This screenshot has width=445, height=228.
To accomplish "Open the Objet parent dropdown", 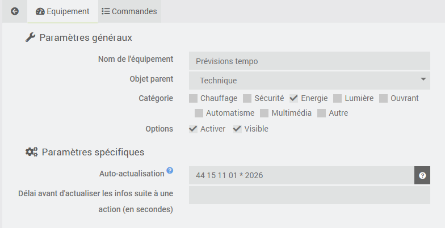I will [x=309, y=81].
